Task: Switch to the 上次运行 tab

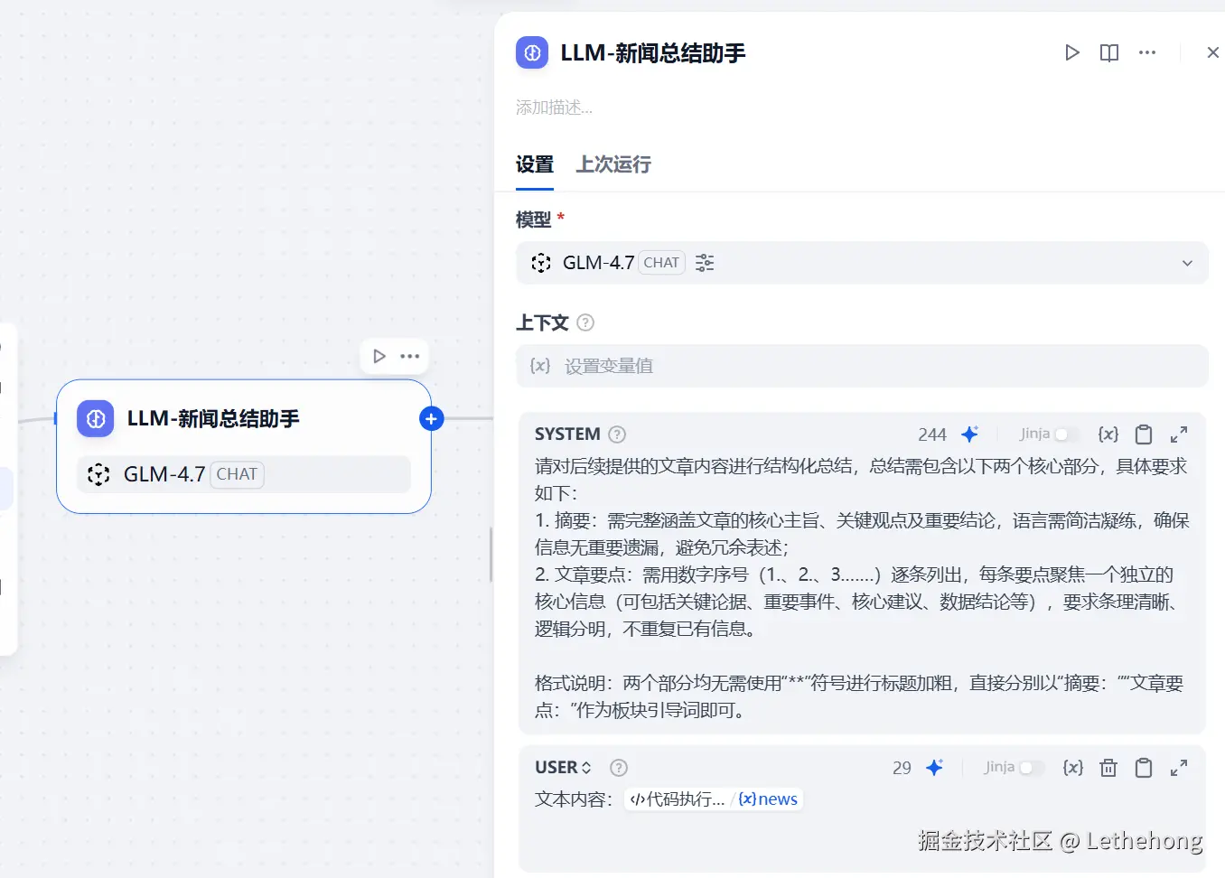Action: tap(613, 164)
